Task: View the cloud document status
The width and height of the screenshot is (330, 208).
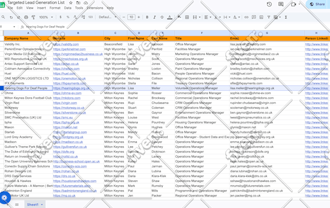Action: click(x=86, y=3)
